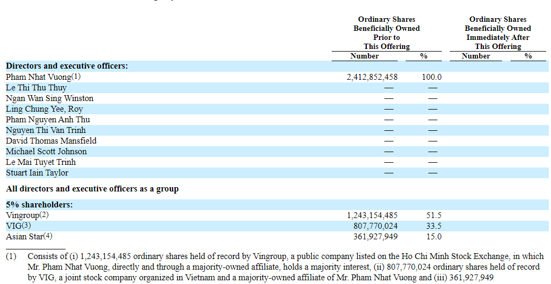Click Michael Scott Johnson name
Screen dimensions: 551x284
[x=46, y=152]
